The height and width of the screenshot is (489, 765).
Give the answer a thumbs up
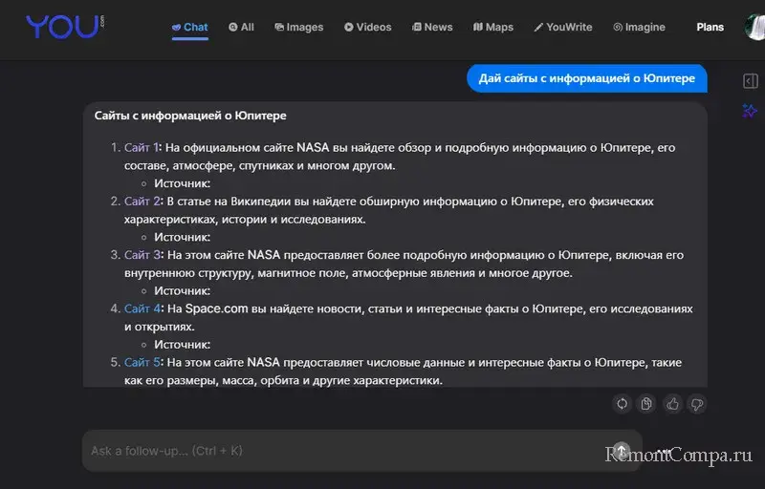672,404
